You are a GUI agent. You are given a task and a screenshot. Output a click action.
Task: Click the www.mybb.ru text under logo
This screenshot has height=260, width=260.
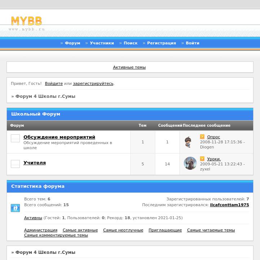click(x=27, y=29)
